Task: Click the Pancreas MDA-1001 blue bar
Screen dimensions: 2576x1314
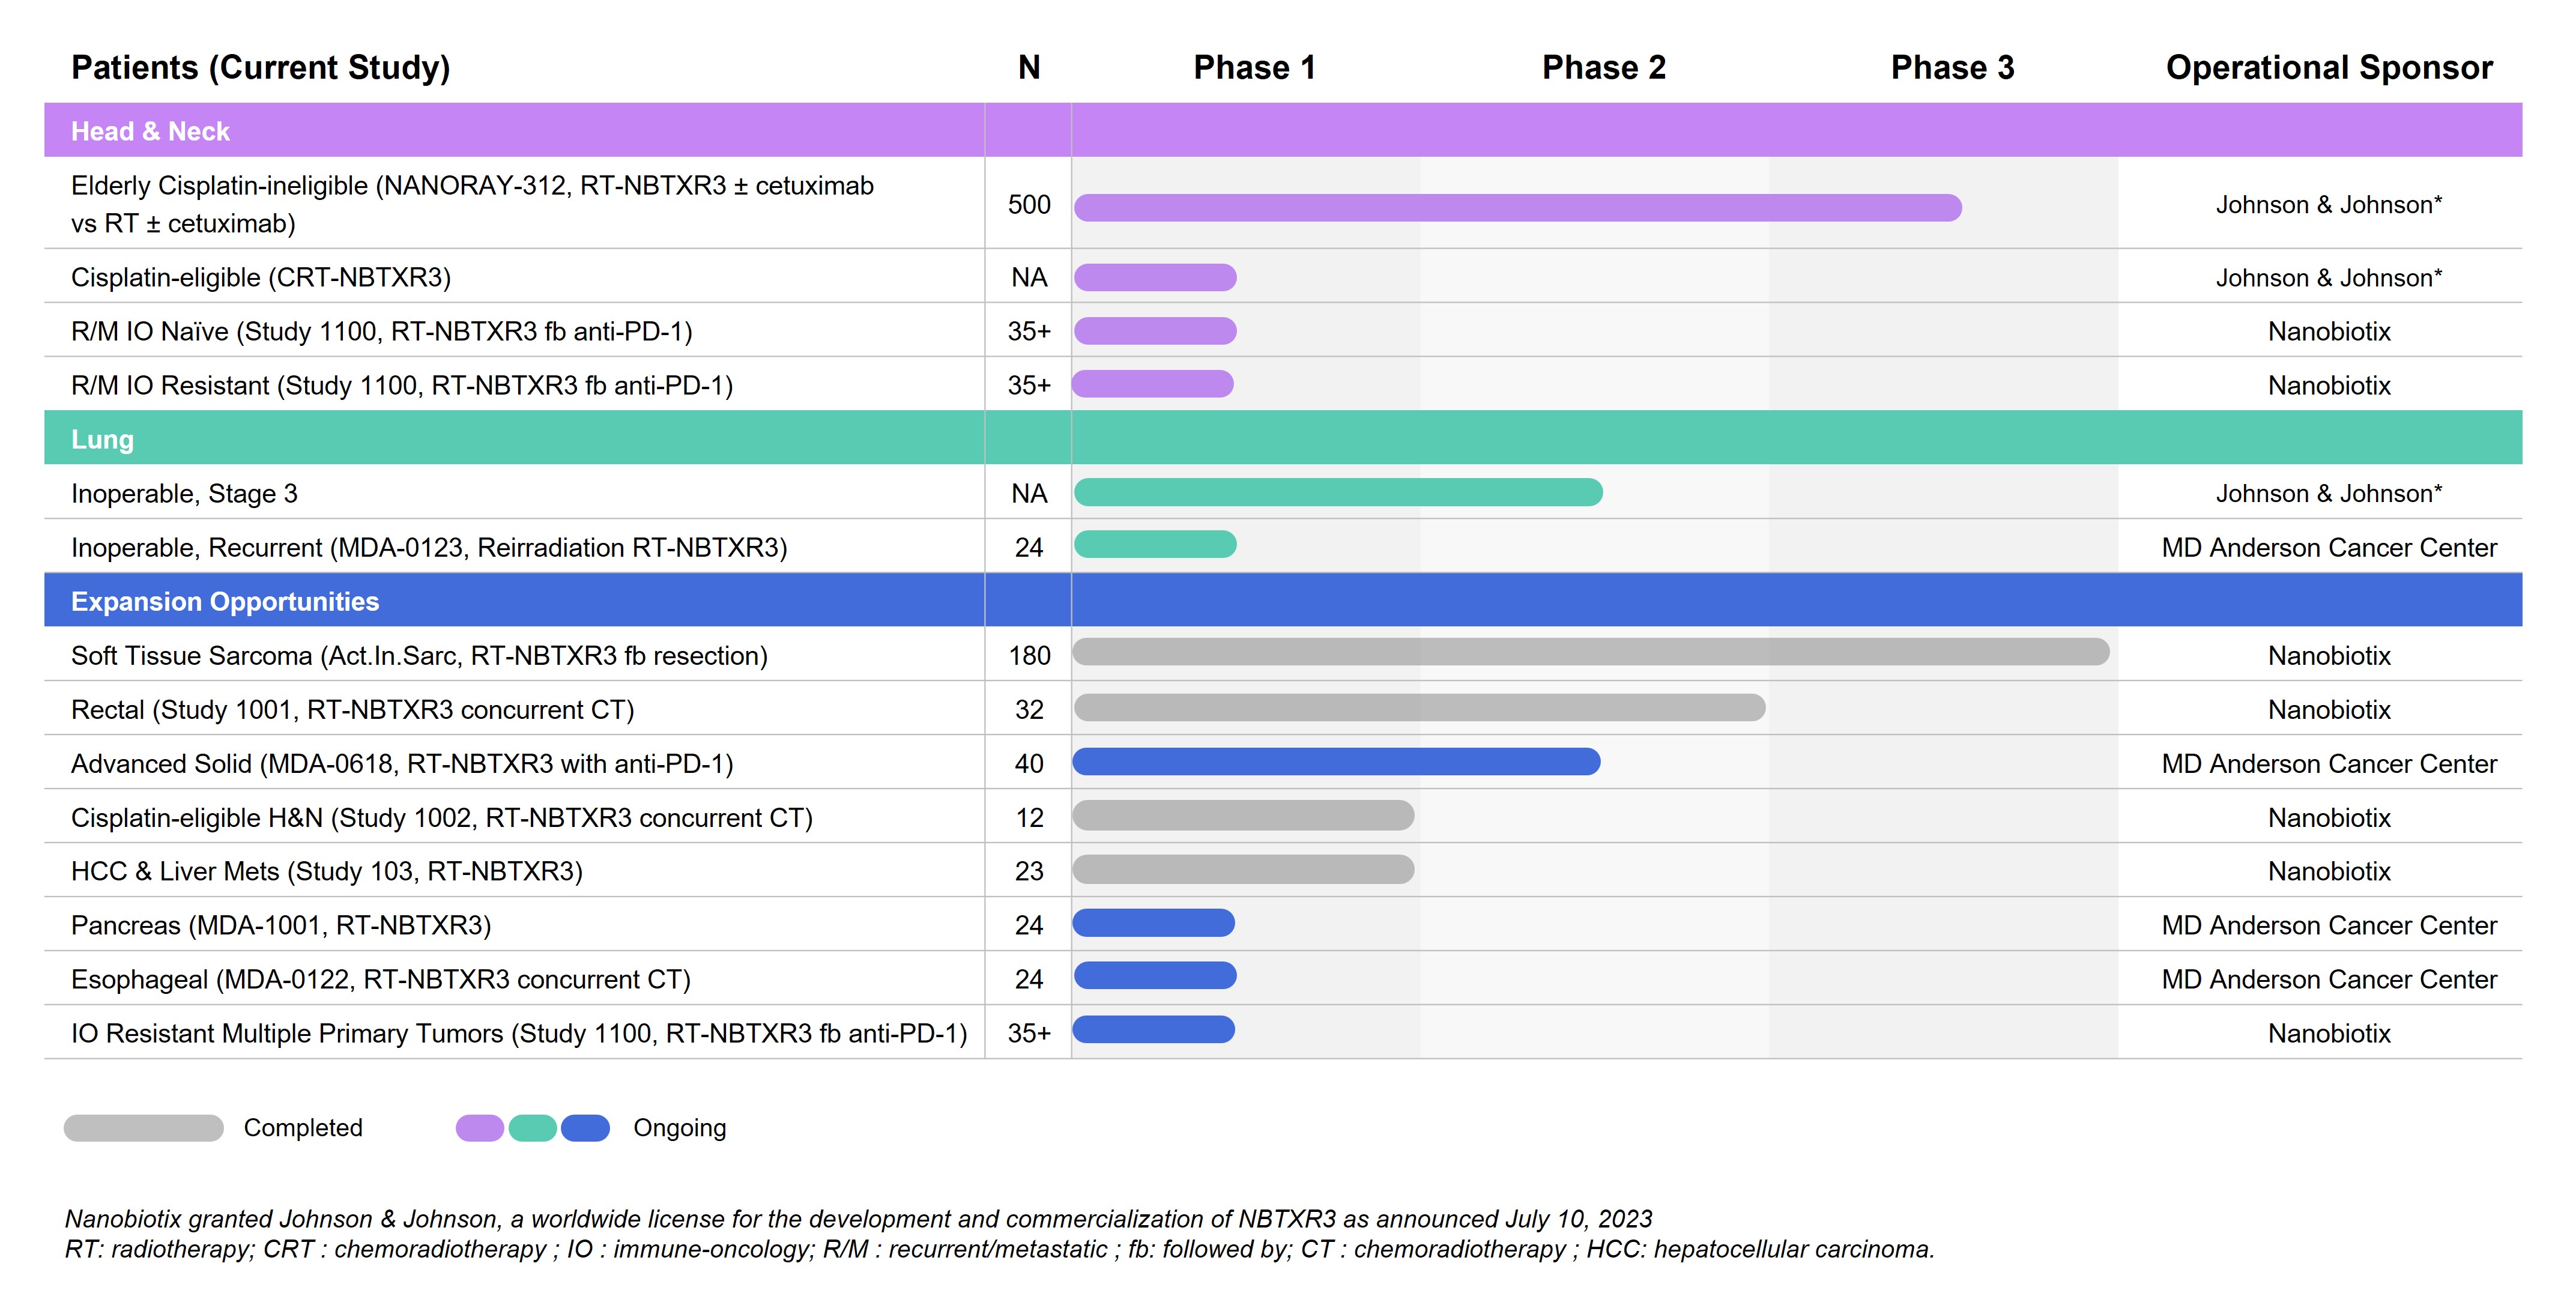Action: click(1153, 923)
